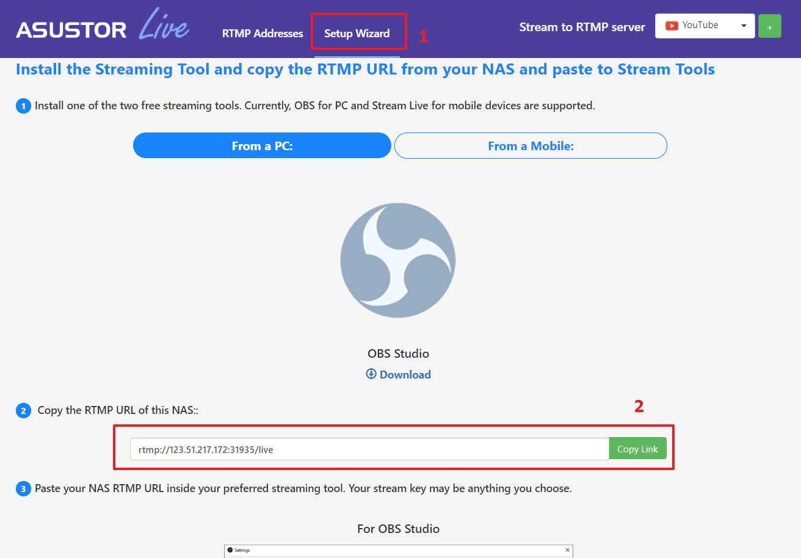Click the YouTube logo icon in dropdown
801x558 pixels.
click(672, 26)
